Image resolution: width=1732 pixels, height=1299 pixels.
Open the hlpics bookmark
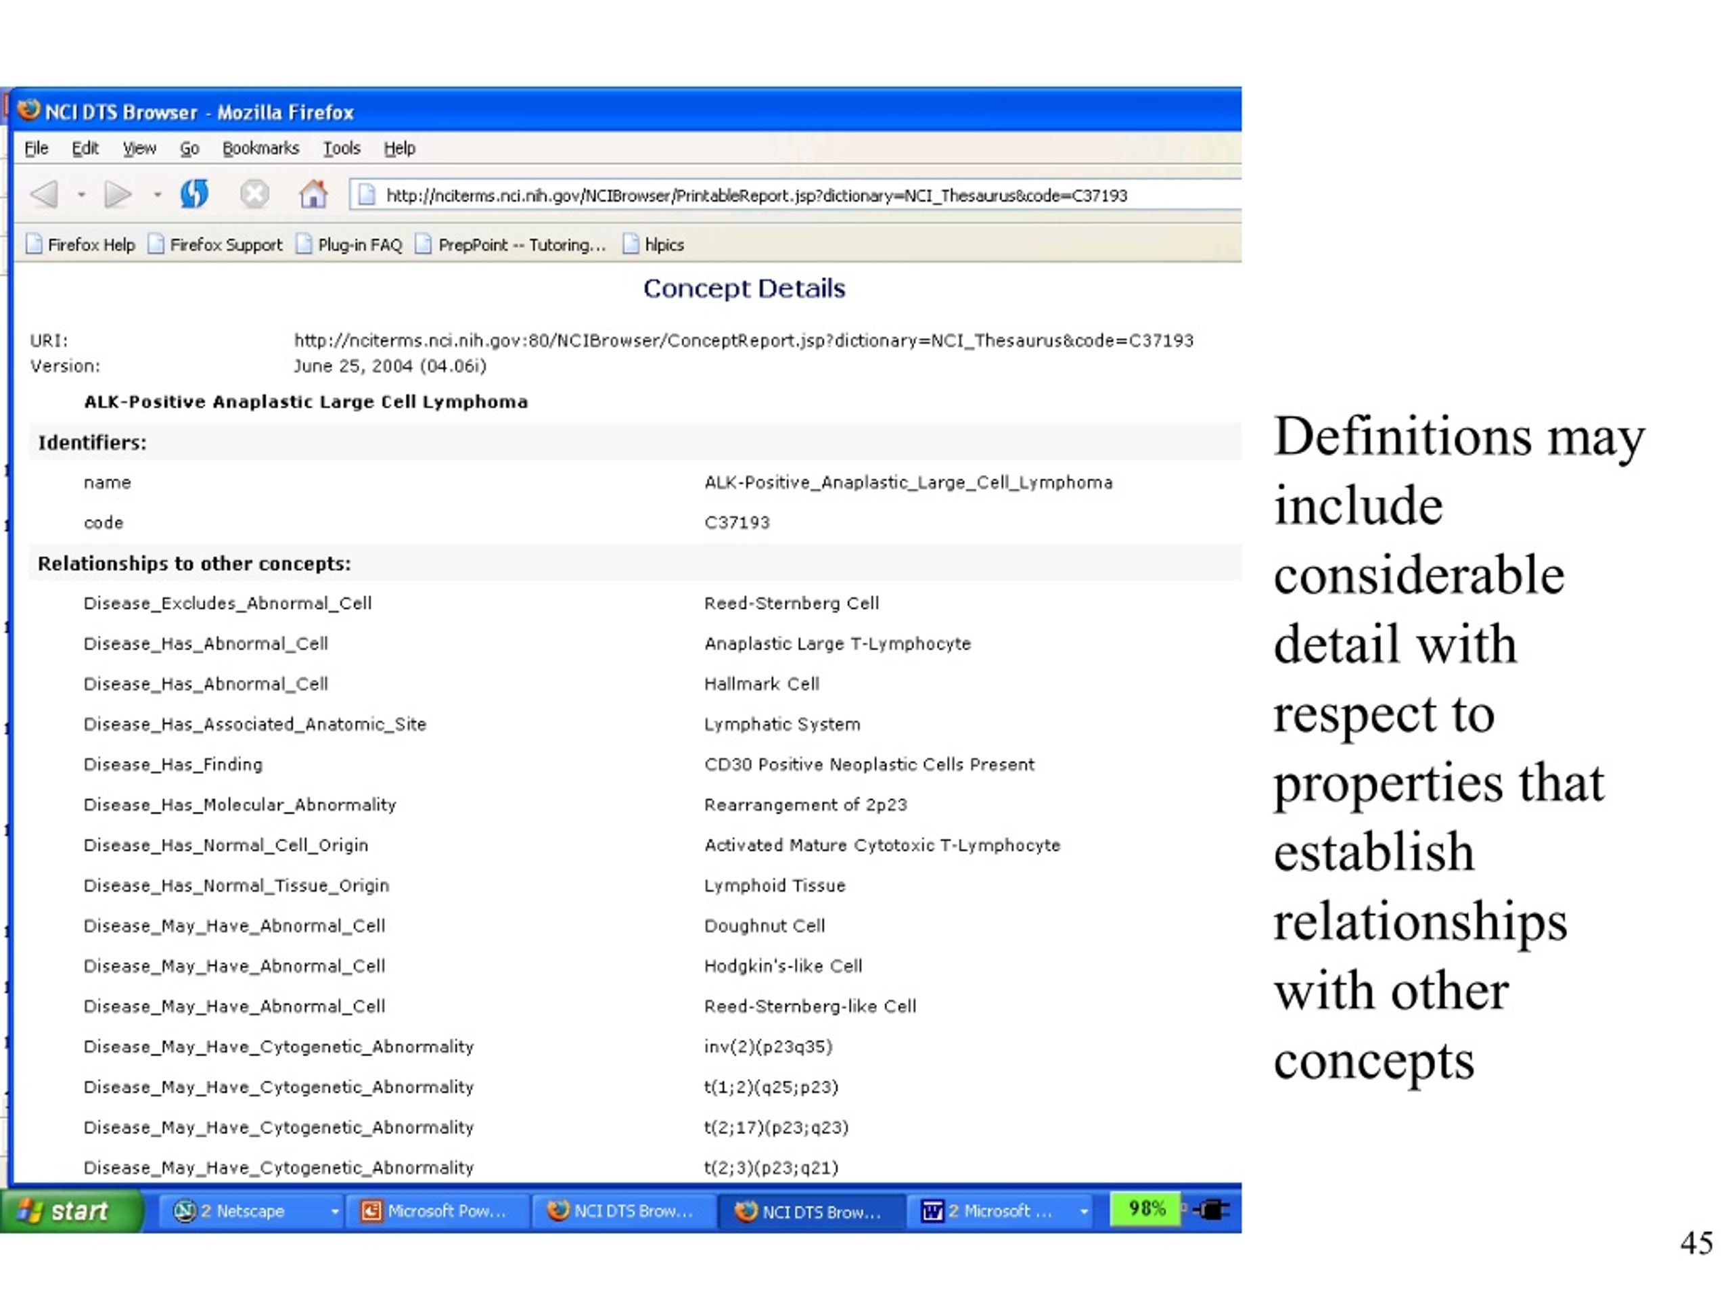click(653, 245)
